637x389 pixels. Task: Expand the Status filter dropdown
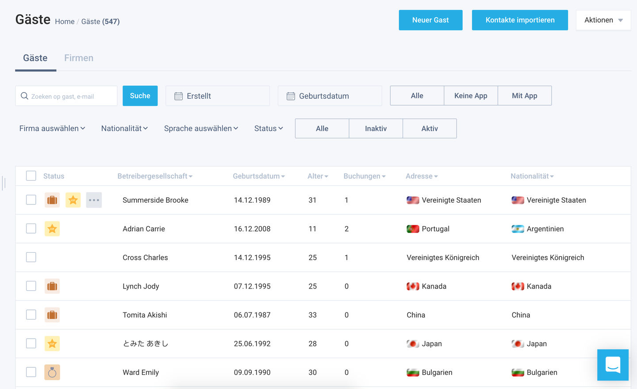(269, 128)
